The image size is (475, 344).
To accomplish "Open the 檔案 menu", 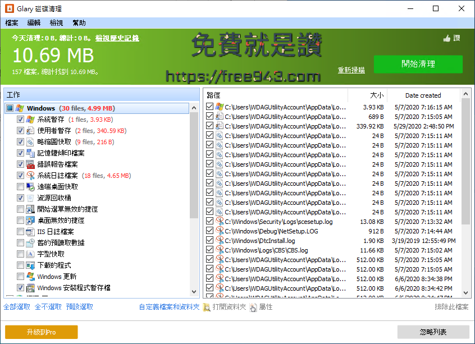I will coord(11,22).
